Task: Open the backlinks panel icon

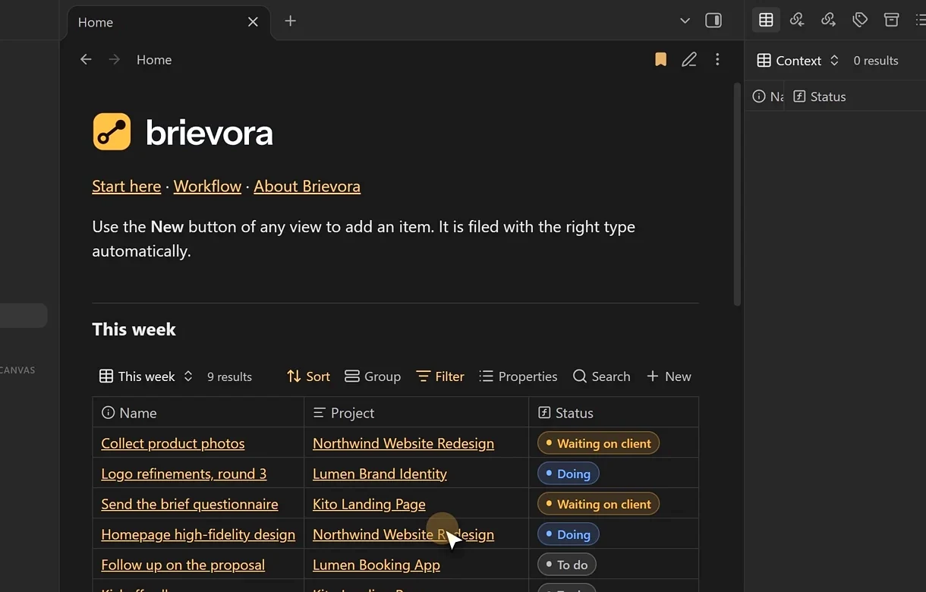Action: coord(797,20)
